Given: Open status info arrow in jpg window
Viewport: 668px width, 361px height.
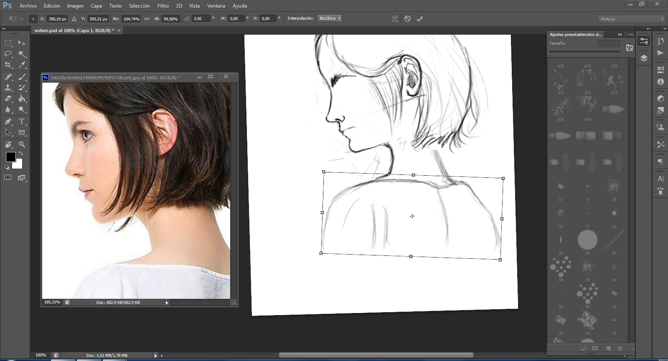Looking at the screenshot, I should click(x=167, y=303).
